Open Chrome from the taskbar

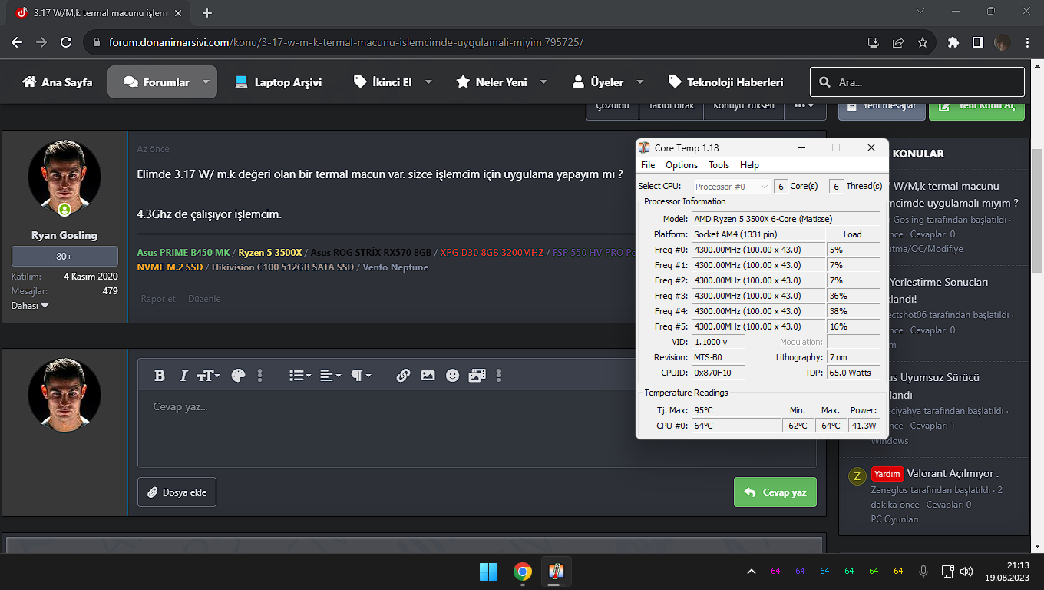[x=523, y=572]
